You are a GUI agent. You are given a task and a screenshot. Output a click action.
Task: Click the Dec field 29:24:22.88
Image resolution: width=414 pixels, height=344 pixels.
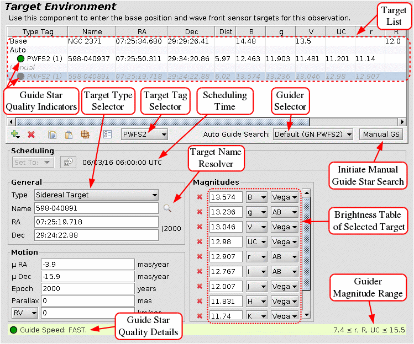click(96, 235)
